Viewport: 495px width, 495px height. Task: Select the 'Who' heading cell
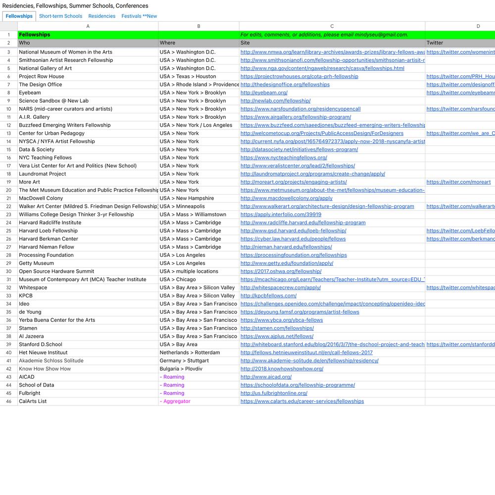[88, 43]
